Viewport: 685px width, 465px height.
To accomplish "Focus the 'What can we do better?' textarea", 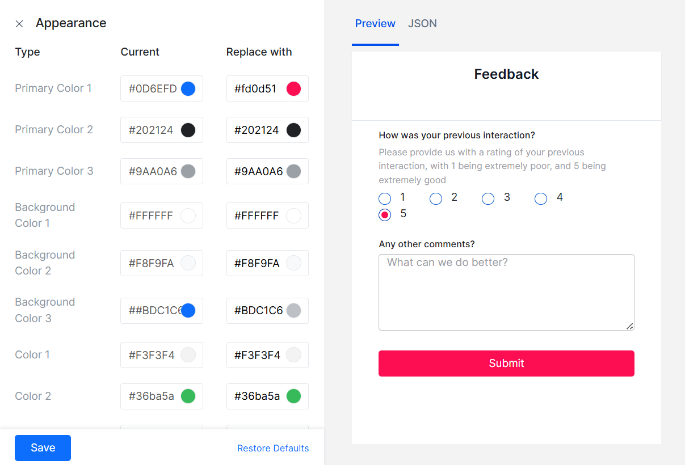I will (x=506, y=292).
